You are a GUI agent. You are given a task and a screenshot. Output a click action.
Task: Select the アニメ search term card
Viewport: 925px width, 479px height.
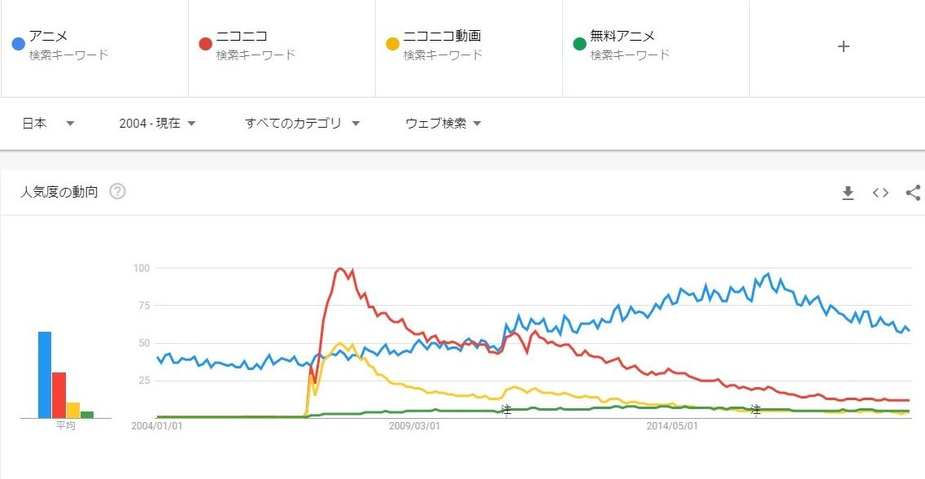coord(94,46)
